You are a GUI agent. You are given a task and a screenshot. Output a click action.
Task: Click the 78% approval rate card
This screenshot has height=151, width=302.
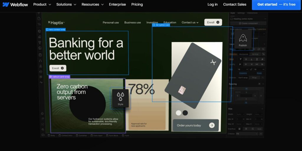click(147, 105)
